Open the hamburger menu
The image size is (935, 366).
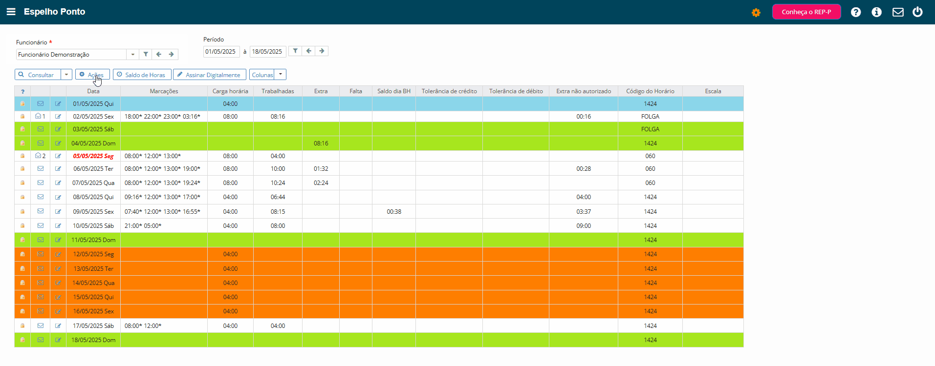pos(11,12)
